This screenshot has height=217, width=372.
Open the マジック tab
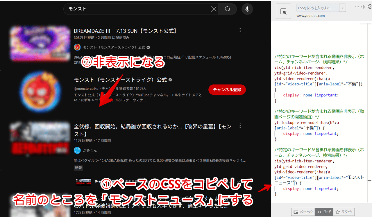tap(344, 212)
